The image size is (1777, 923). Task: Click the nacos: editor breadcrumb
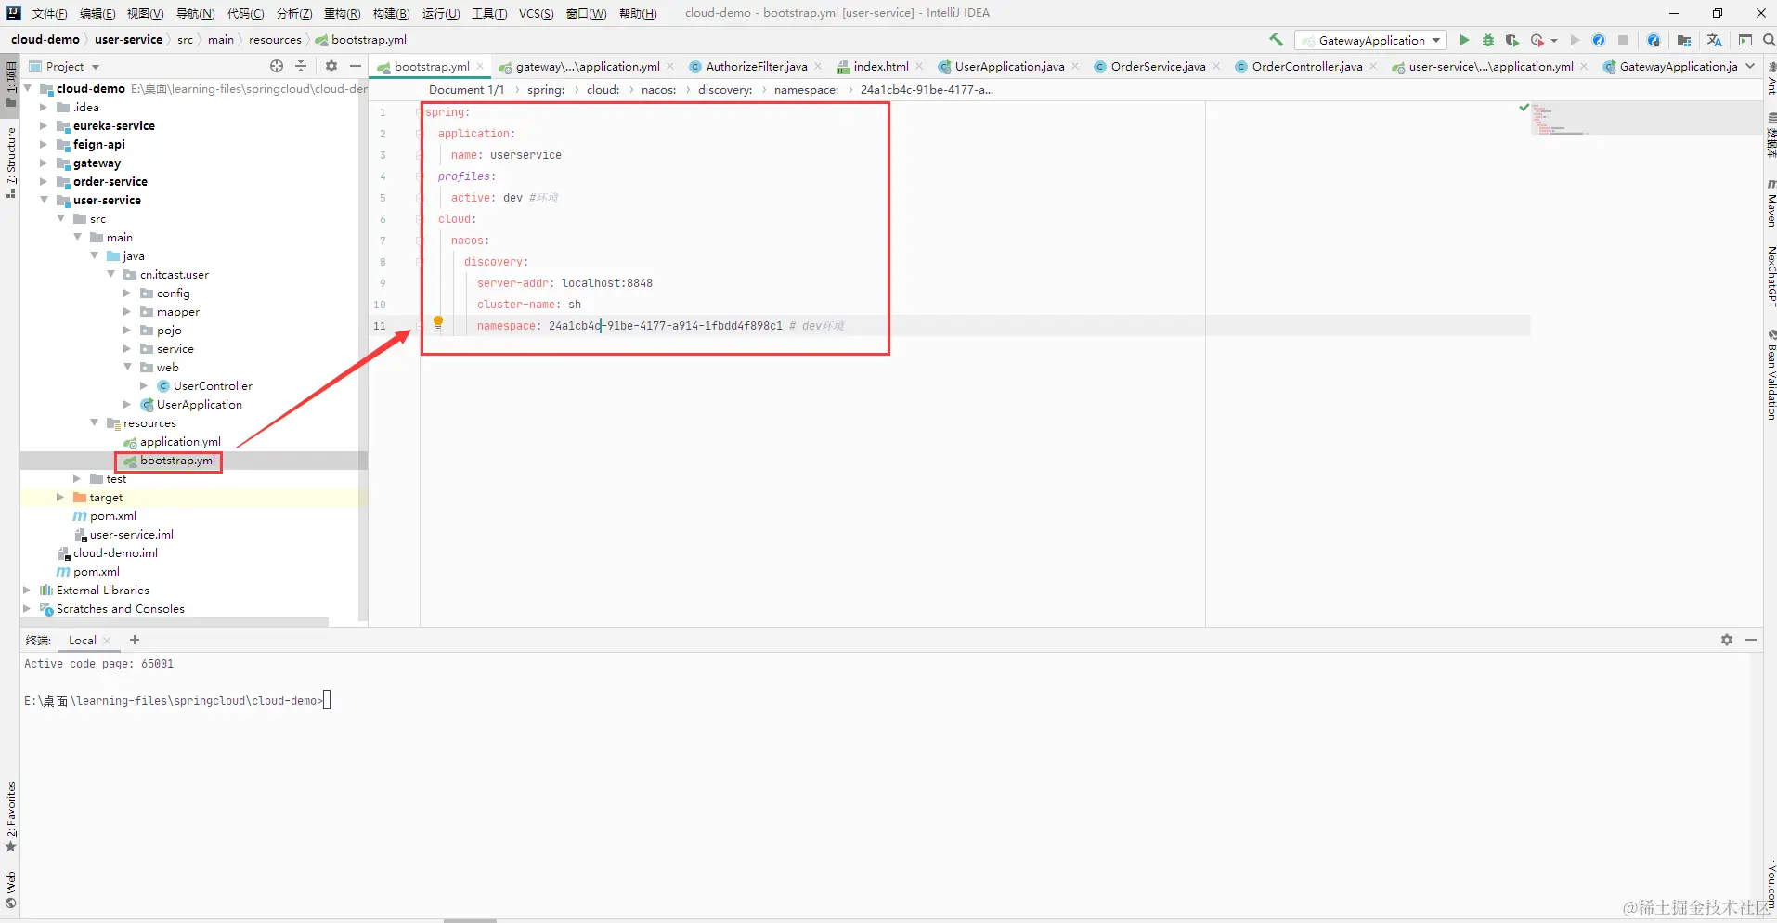point(658,89)
